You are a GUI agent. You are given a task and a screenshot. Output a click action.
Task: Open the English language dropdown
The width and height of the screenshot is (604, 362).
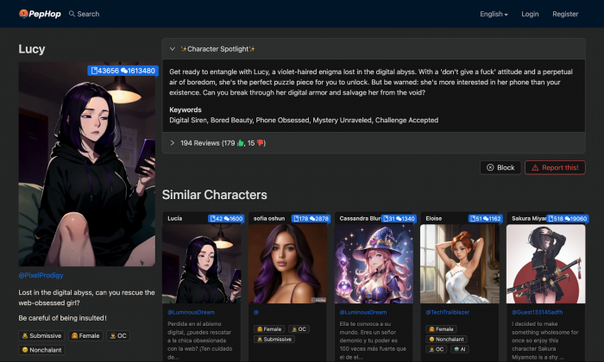click(x=493, y=14)
